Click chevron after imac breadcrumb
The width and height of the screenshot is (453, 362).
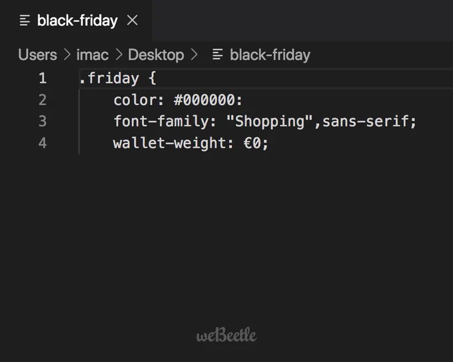(119, 55)
